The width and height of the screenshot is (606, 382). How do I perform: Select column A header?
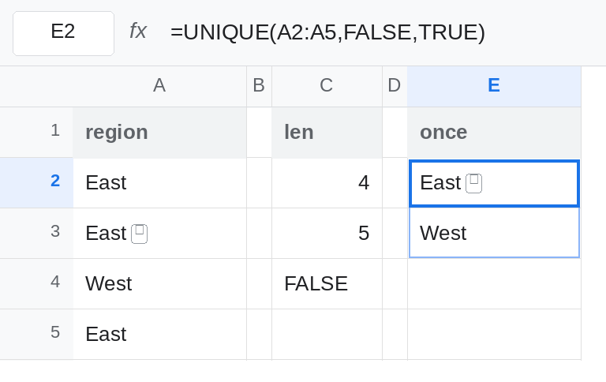point(159,86)
